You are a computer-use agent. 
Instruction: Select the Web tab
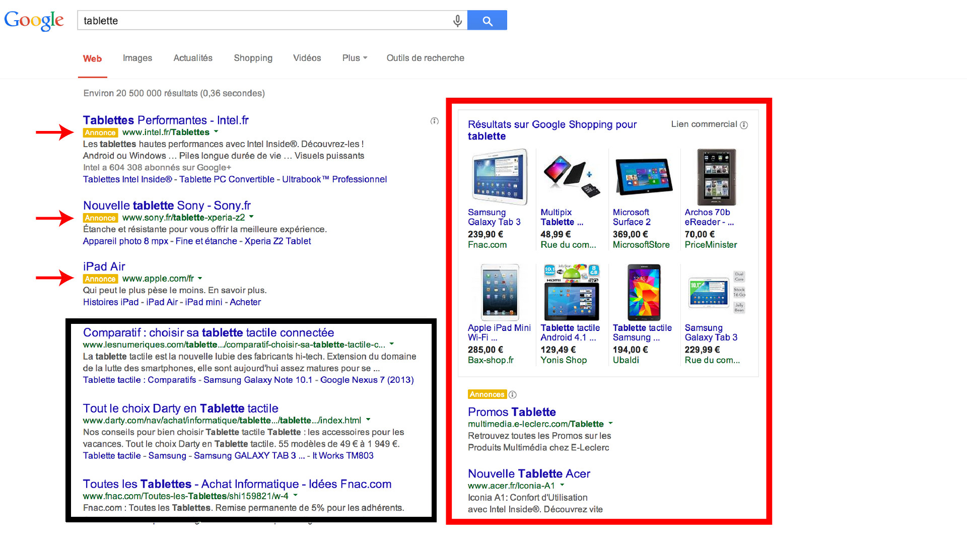coord(92,58)
